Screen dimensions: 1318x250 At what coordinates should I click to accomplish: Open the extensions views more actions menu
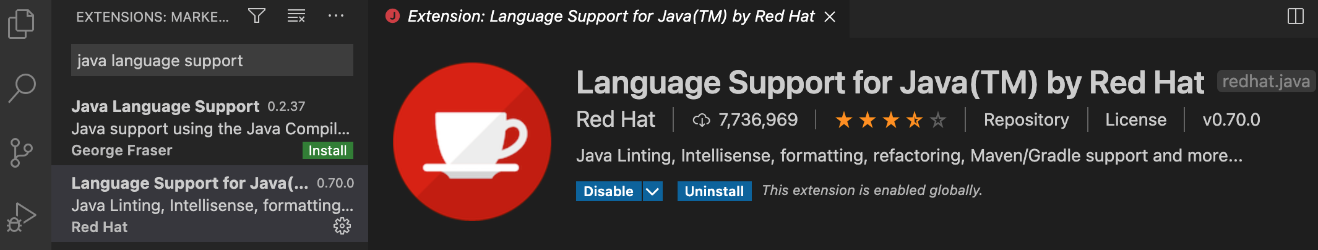point(335,16)
